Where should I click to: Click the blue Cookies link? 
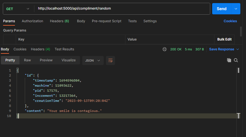[230, 21]
